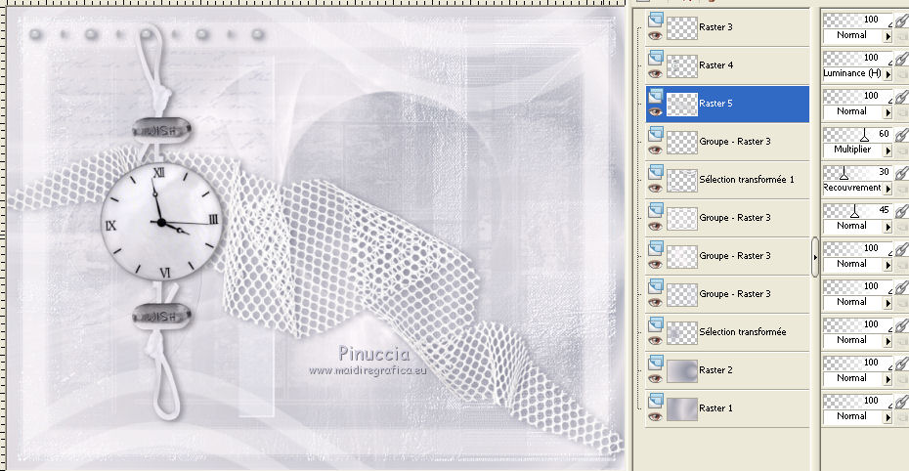Select layer name 'Raster 1'
Image resolution: width=909 pixels, height=471 pixels.
tap(715, 408)
